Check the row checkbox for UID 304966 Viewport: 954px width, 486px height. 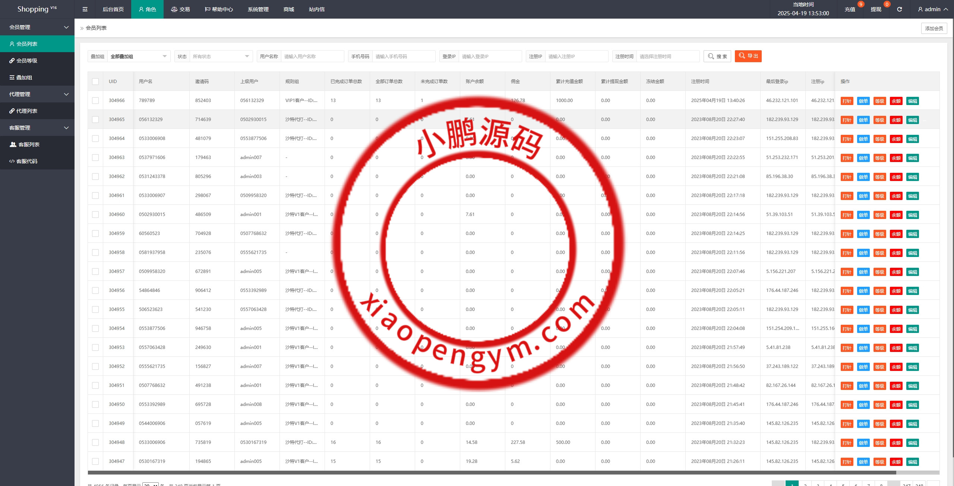(x=95, y=101)
